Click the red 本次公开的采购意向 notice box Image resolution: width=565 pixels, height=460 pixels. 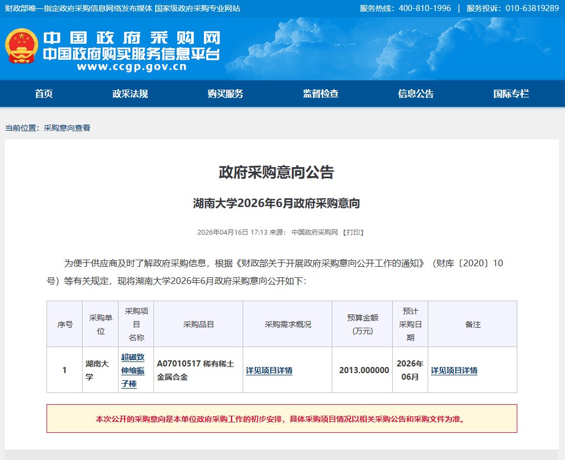tap(282, 418)
